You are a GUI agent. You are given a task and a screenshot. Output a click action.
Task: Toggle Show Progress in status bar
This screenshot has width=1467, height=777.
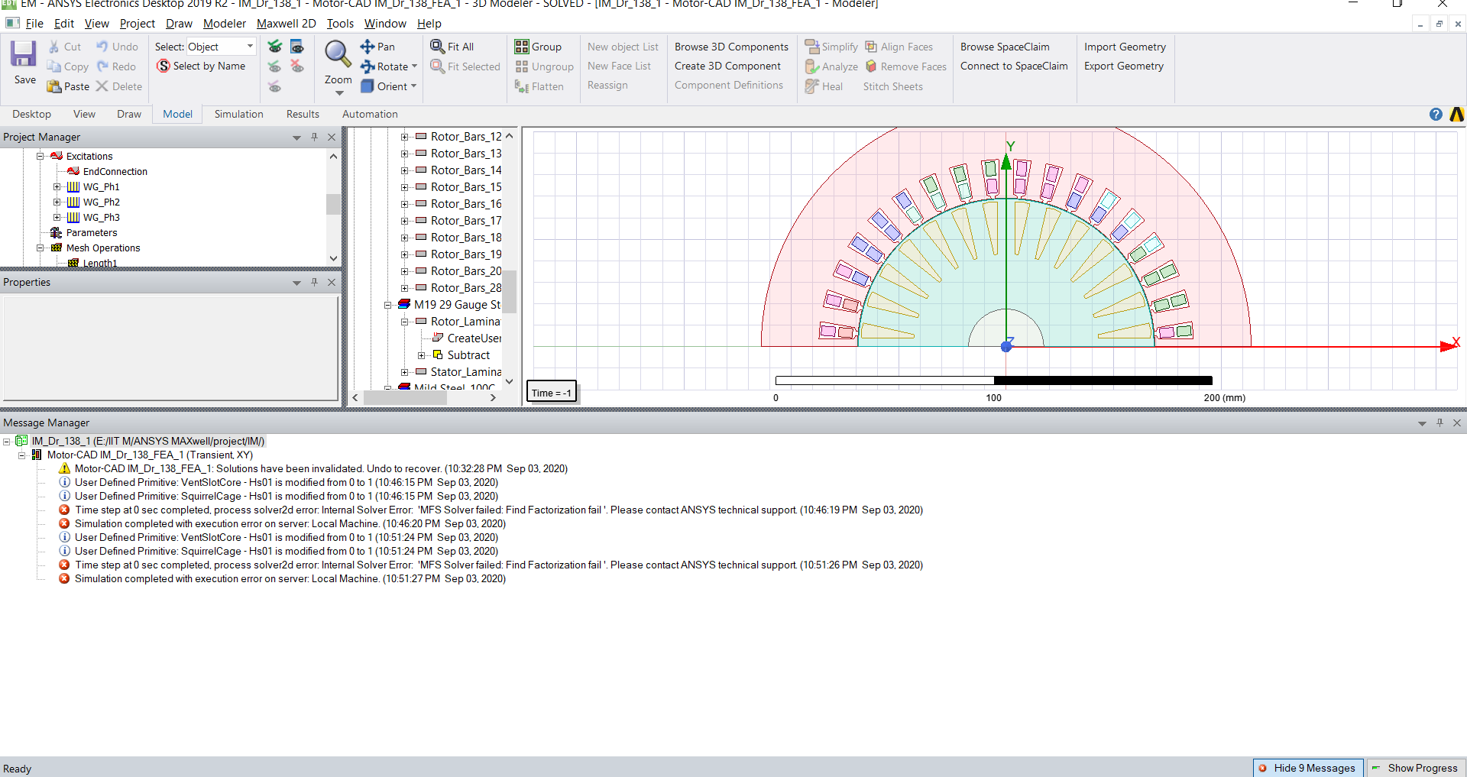[x=1415, y=768]
